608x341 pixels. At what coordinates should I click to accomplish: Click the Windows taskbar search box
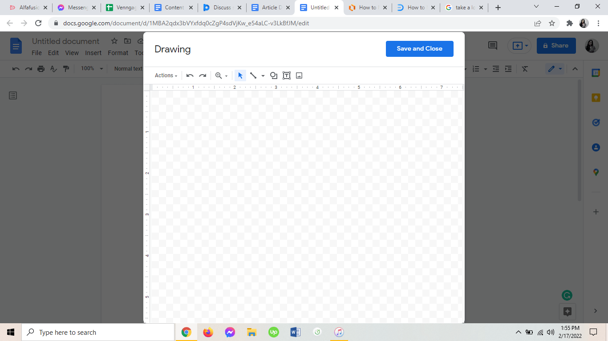pos(98,332)
